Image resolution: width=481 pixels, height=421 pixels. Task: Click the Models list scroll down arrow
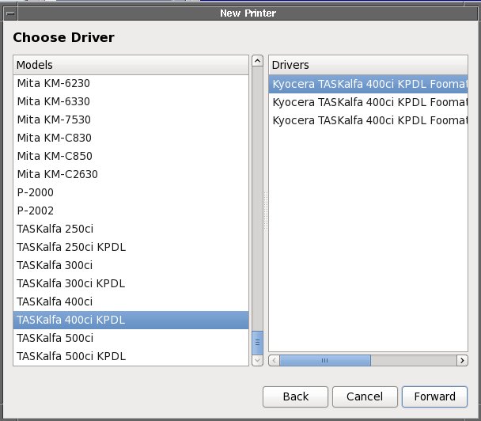(x=257, y=360)
